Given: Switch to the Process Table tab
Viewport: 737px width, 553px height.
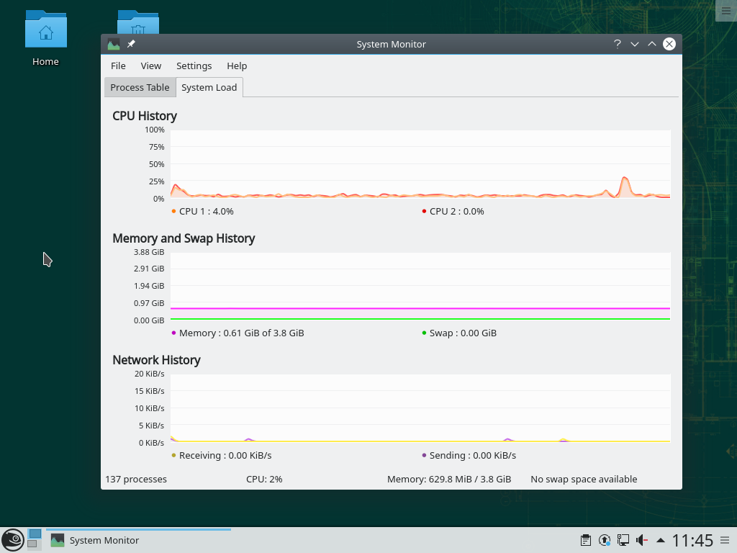Looking at the screenshot, I should pos(140,87).
